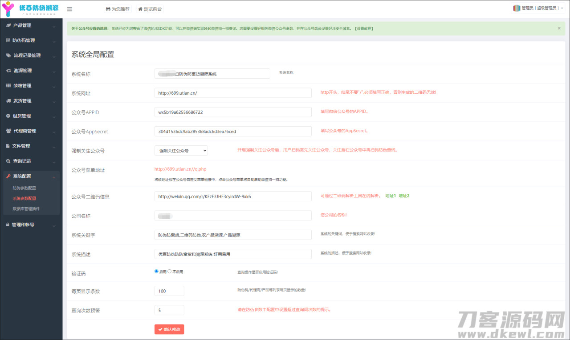Open the 地址2 QR parser link
Image resolution: width=570 pixels, height=340 pixels.
(404, 196)
